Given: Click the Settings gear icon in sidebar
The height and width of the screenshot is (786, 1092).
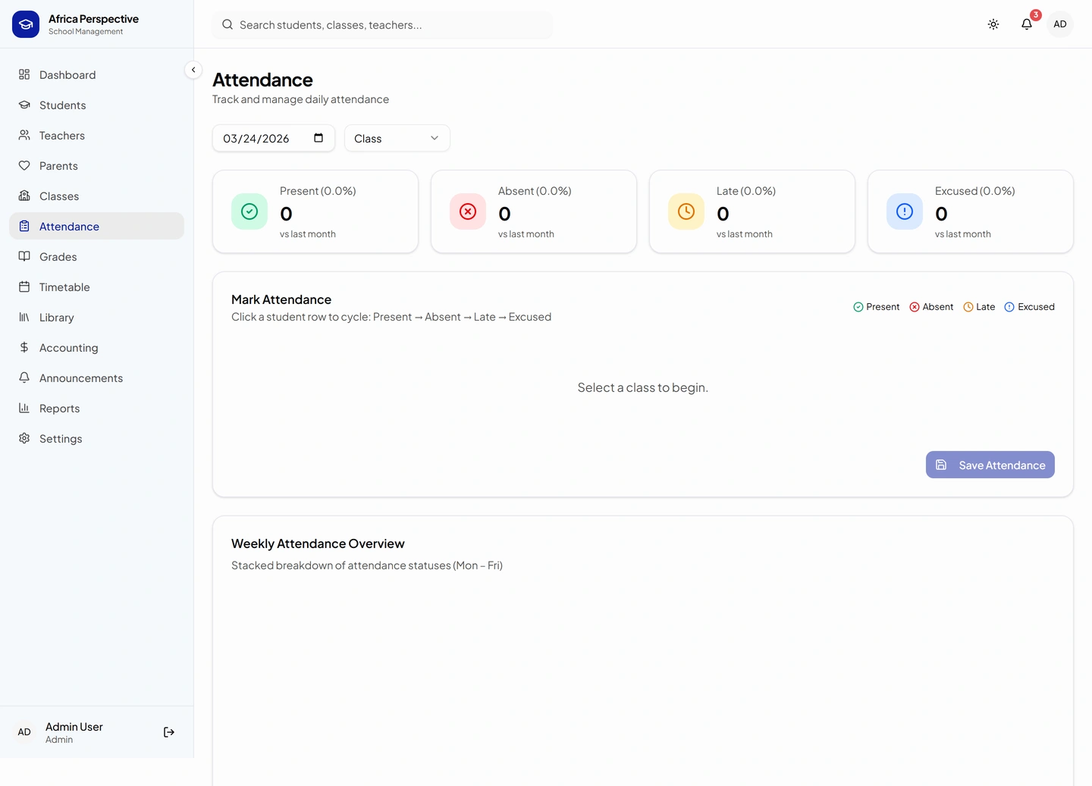Looking at the screenshot, I should coord(24,438).
